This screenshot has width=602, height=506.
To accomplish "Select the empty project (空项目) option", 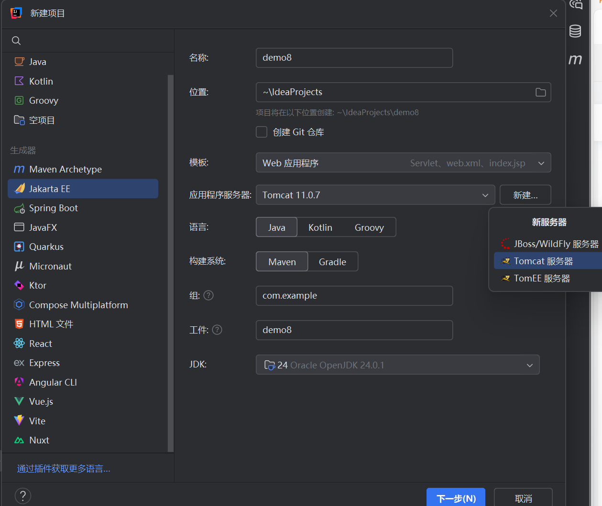I will click(x=83, y=120).
